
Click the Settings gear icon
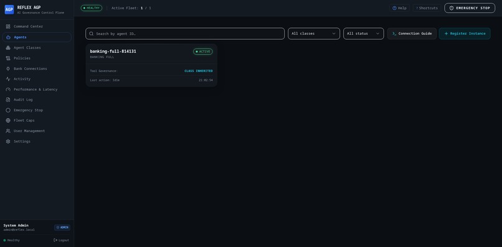8,141
